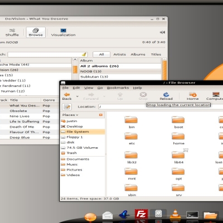Select the All search filter
The width and height of the screenshot is (223, 223).
tap(101, 55)
